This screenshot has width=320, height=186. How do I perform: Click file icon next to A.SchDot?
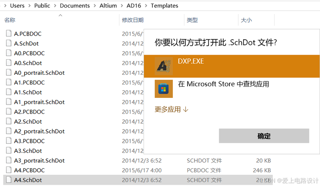pyautogui.click(x=8, y=43)
